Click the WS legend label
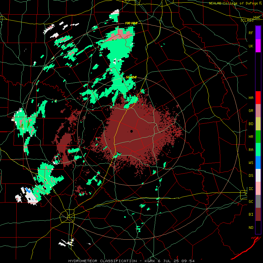The image size is (263, 263). click(x=251, y=163)
